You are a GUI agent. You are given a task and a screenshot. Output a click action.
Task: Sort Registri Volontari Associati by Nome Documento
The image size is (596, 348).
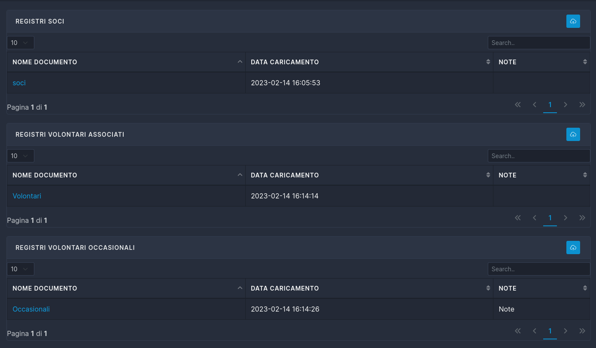click(126, 175)
